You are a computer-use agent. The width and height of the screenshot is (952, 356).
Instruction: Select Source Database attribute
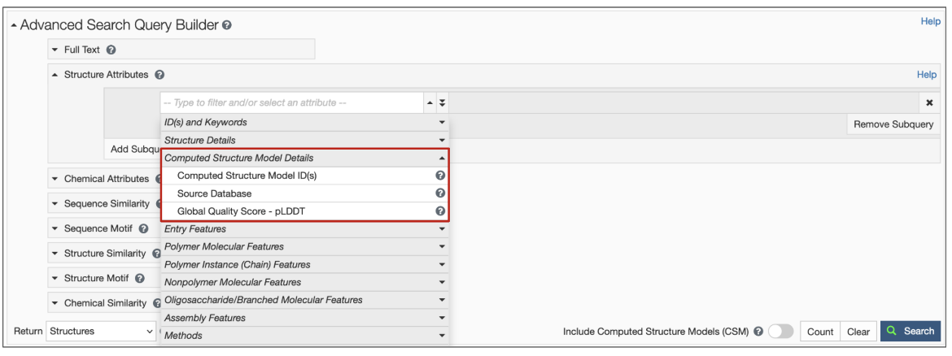click(x=214, y=193)
